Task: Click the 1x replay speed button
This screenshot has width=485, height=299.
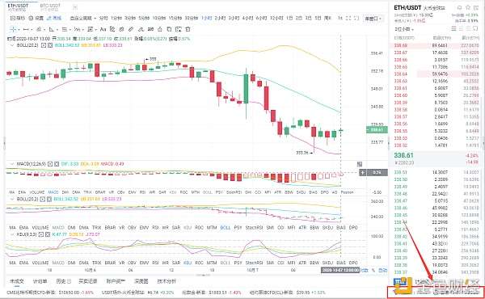Action: pyautogui.click(x=339, y=19)
